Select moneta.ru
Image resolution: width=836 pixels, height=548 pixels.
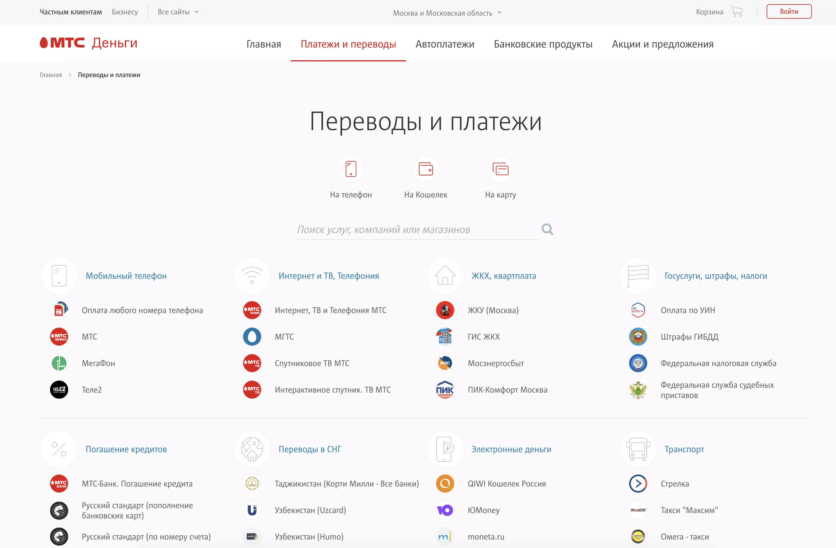pyautogui.click(x=486, y=537)
